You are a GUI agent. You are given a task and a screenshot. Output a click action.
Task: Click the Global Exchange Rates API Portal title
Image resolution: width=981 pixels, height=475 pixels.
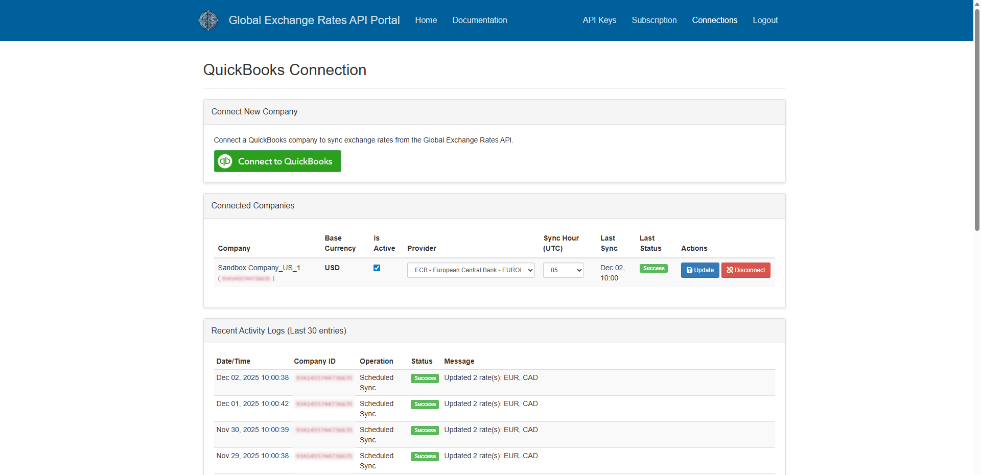pyautogui.click(x=314, y=20)
